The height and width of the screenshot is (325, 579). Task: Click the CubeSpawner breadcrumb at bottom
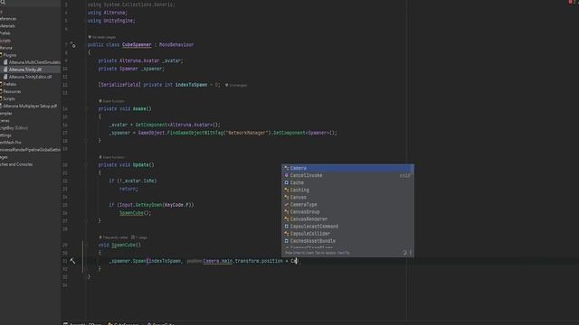[x=124, y=323]
